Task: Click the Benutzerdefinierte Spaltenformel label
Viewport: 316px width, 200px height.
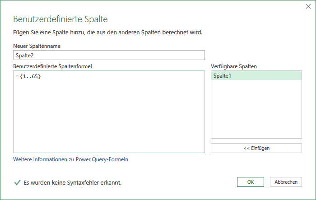Action: [52, 66]
